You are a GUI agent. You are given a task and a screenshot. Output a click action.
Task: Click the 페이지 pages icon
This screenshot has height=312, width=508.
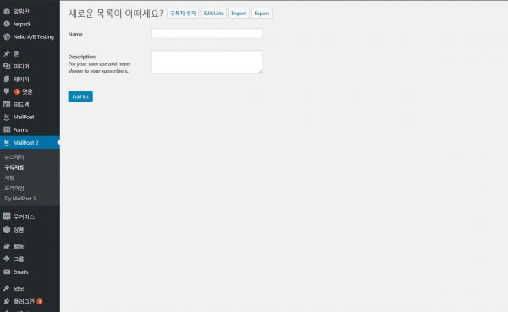coord(7,79)
